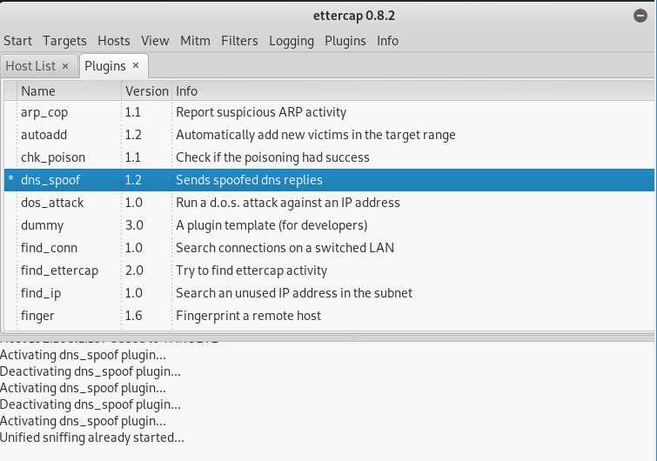This screenshot has width=657, height=461.
Task: Close the Plugins tab
Action: pyautogui.click(x=136, y=65)
